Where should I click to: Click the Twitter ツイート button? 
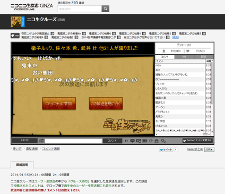(166, 150)
